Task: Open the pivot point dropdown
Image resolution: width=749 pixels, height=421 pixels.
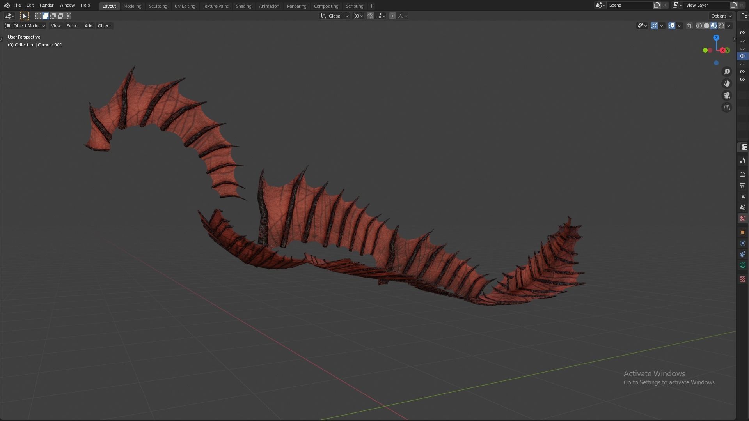Action: click(x=358, y=16)
